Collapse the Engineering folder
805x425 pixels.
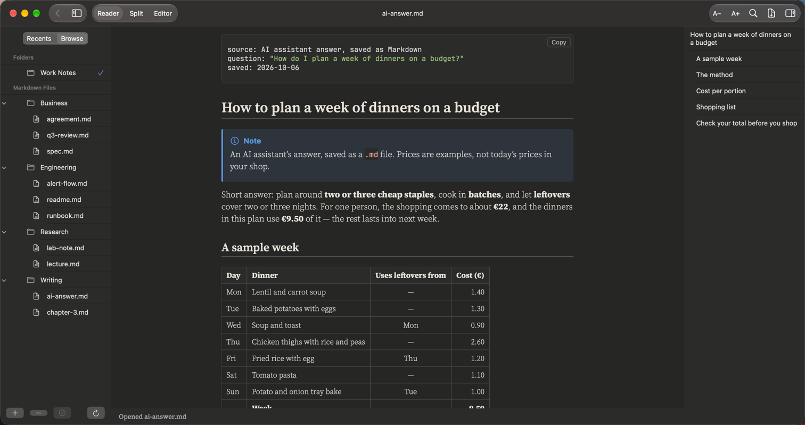click(4, 168)
